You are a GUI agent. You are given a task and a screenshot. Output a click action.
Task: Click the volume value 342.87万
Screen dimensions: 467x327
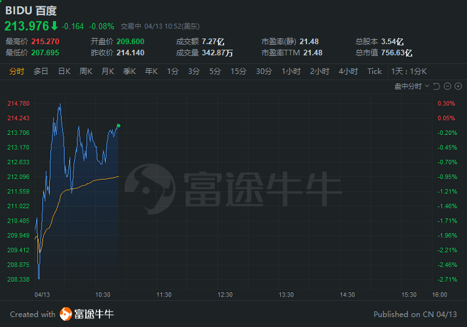217,53
